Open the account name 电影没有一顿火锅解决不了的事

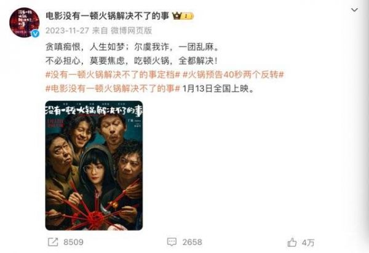coord(108,16)
